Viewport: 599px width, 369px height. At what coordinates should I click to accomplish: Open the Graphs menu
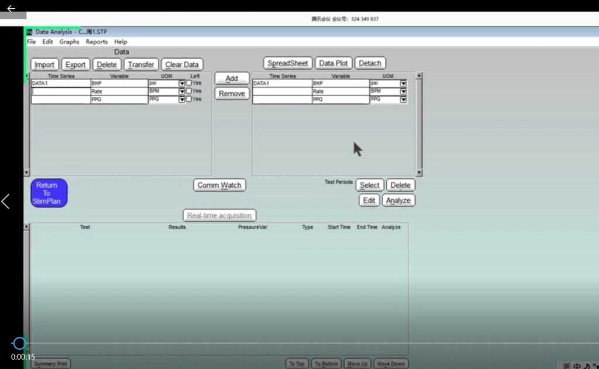coord(69,42)
